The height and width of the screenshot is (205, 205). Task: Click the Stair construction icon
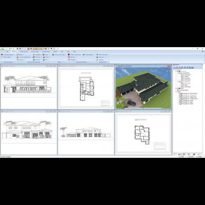tap(53, 55)
